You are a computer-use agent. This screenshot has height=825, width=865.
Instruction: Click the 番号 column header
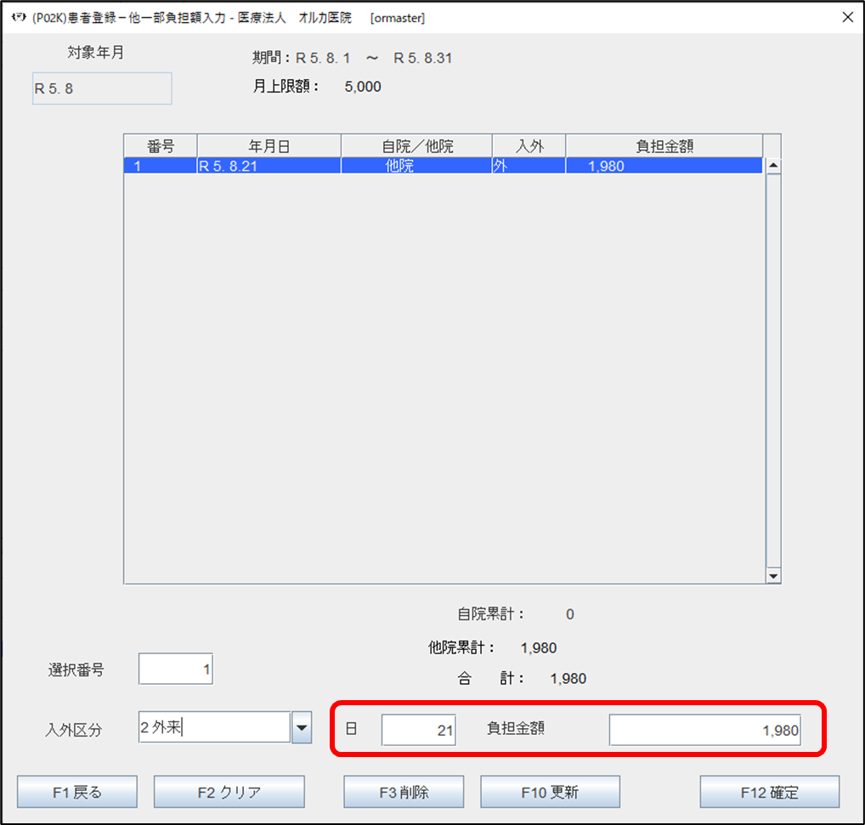(x=161, y=146)
